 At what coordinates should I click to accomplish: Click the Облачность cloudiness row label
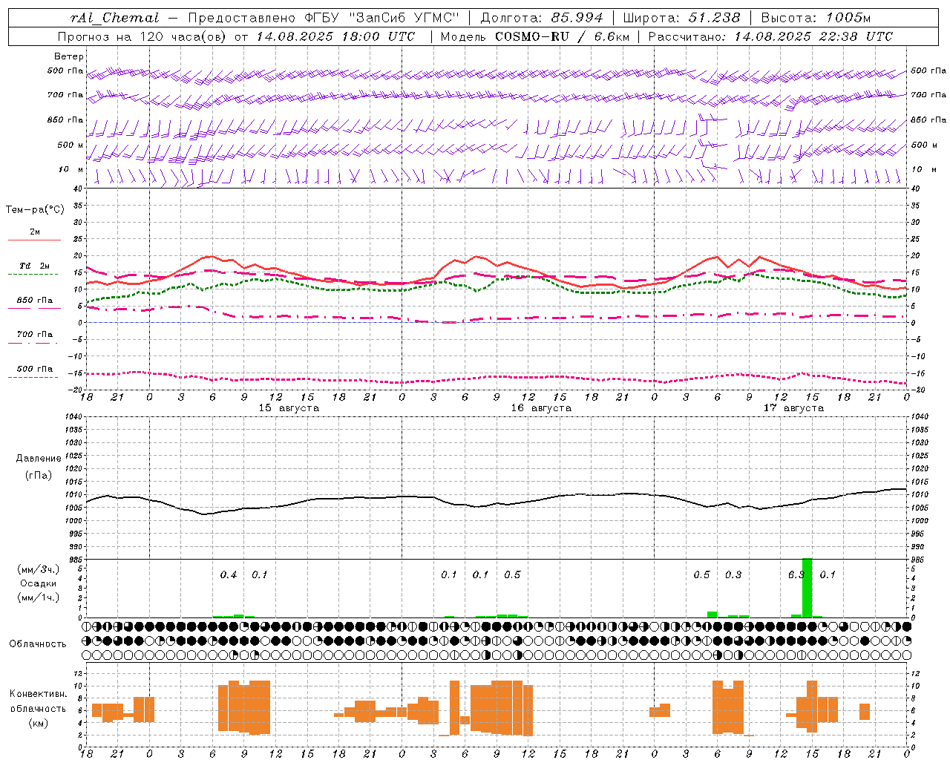click(38, 643)
